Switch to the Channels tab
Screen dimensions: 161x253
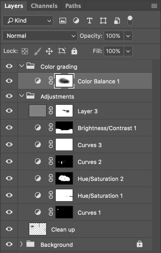pos(44,6)
